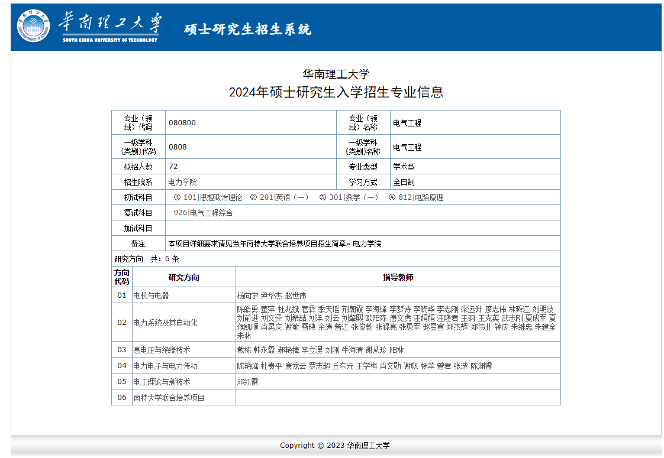This screenshot has width=664, height=458.
Task: Click direction 01 电机与电器
Action: tap(151, 295)
